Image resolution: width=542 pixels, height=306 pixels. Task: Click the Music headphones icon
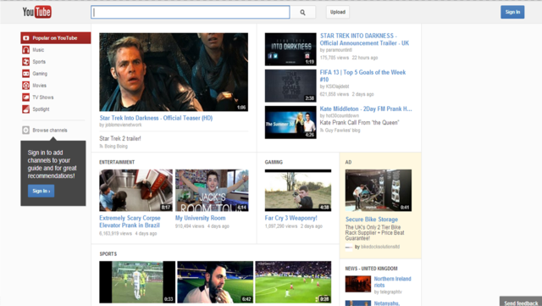[26, 50]
